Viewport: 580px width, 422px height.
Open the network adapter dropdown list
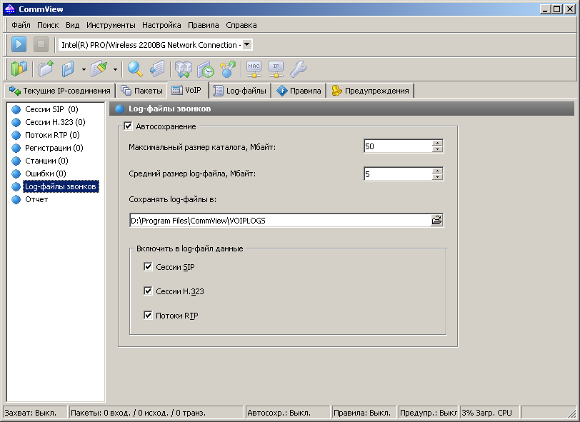tap(247, 45)
